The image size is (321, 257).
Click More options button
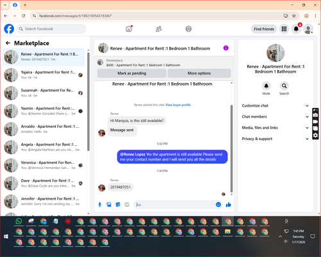click(199, 73)
